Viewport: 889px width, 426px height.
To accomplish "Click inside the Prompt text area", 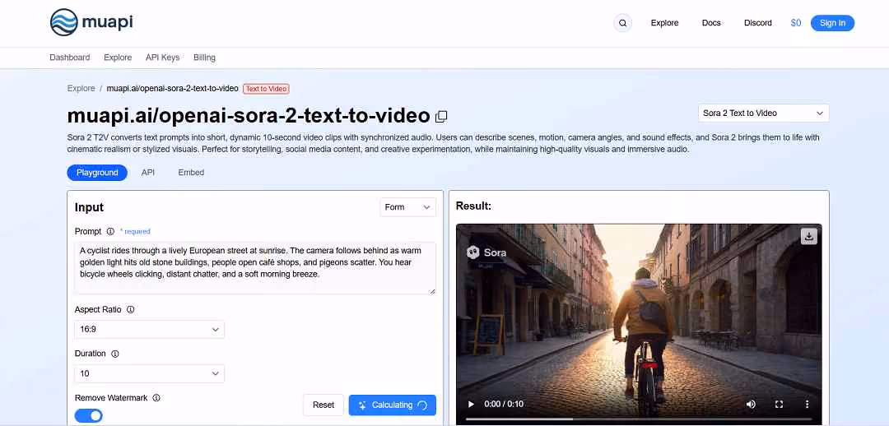I will (255, 268).
